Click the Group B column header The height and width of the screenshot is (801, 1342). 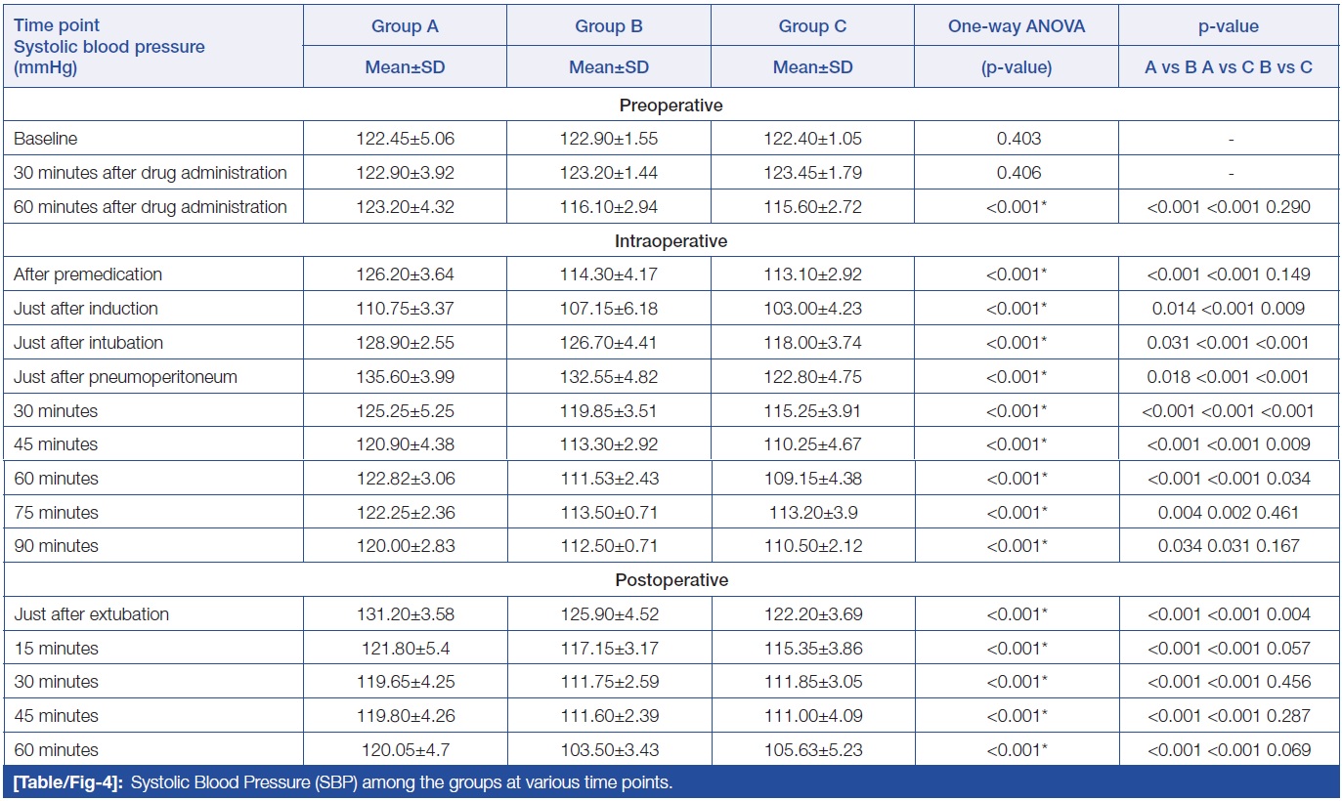click(x=608, y=27)
